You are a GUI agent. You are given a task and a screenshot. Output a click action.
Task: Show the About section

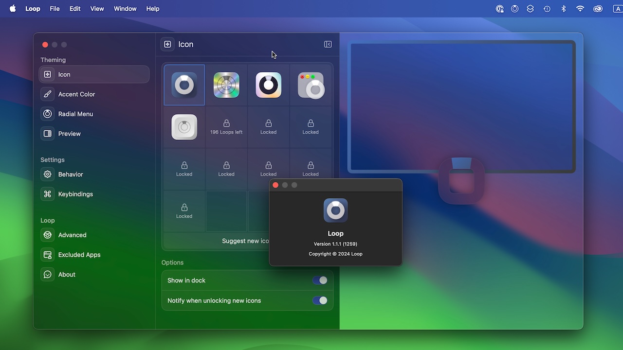[94, 275]
